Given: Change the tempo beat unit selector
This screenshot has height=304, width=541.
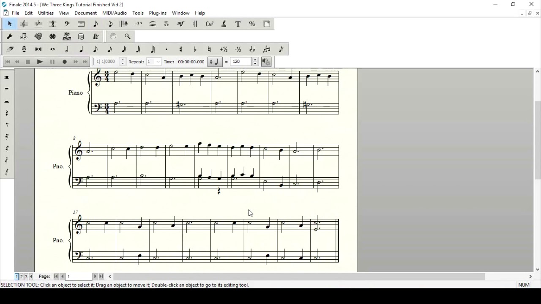Looking at the screenshot, I should pyautogui.click(x=214, y=62).
